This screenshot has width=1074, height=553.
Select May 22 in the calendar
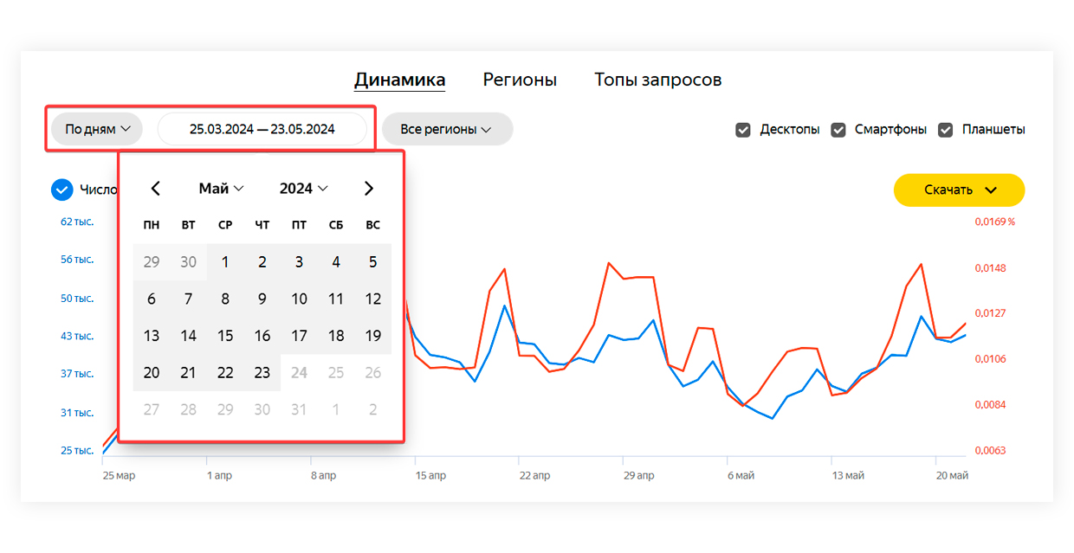click(225, 373)
